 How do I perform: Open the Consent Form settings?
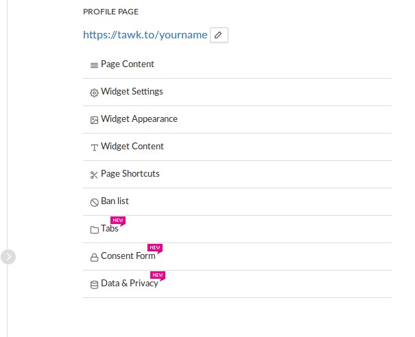coord(128,256)
